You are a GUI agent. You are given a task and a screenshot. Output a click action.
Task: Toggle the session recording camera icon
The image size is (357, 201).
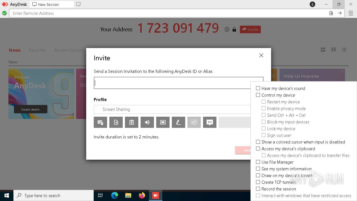tap(163, 122)
